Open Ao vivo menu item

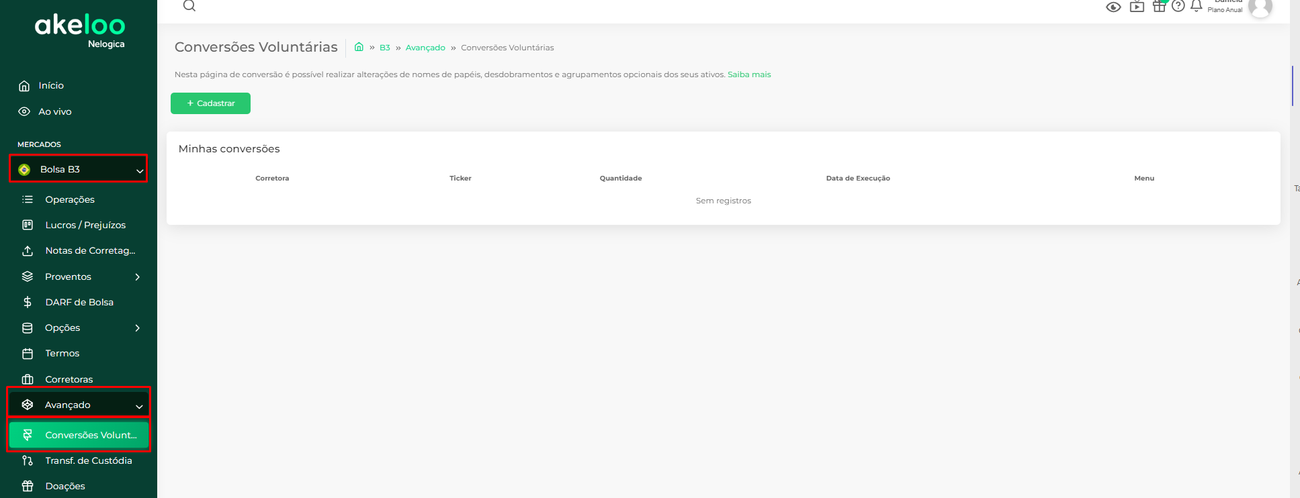pyautogui.click(x=55, y=111)
